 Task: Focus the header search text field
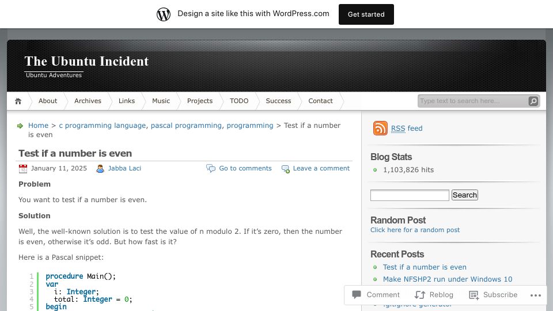point(472,101)
